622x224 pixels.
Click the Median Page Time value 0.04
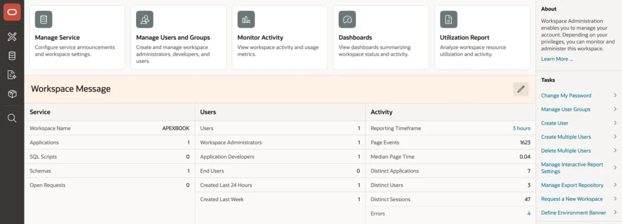(525, 157)
